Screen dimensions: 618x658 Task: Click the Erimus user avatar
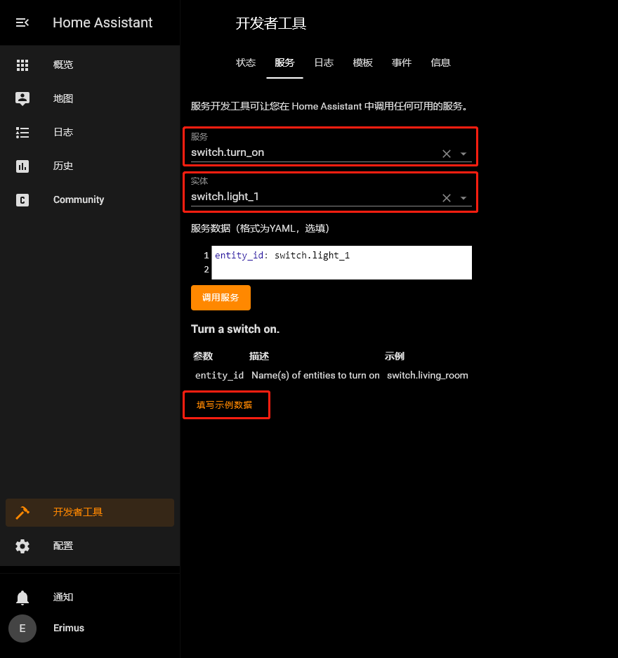(x=22, y=629)
